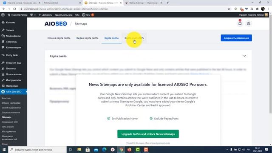
Task: Open Windows notification center
Action: pos(266,150)
